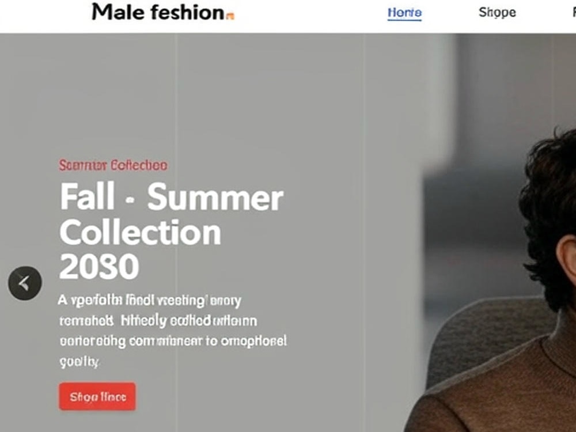
Task: Open the Home navigation link
Action: (x=404, y=13)
